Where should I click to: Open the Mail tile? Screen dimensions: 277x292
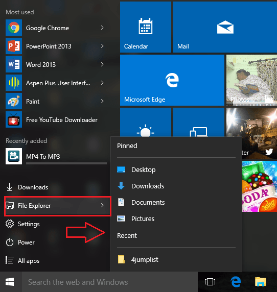coord(225,27)
